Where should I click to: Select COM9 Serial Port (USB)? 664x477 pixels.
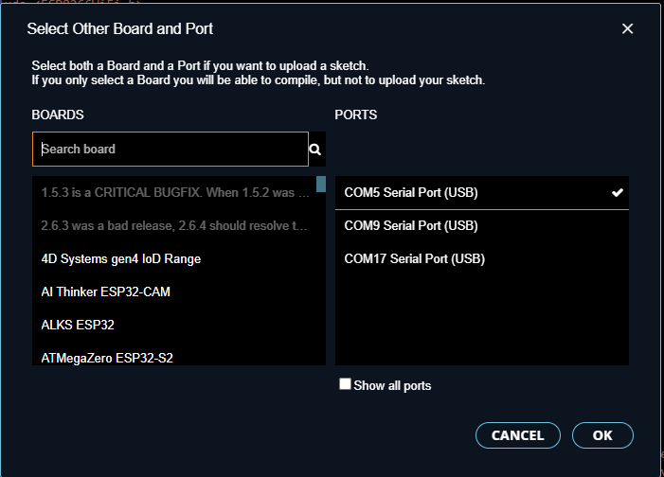(482, 225)
